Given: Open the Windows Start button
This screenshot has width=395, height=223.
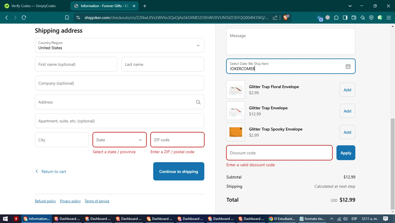Looking at the screenshot, I should 5,219.
